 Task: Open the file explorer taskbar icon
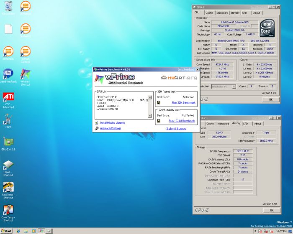pyautogui.click(x=26, y=231)
